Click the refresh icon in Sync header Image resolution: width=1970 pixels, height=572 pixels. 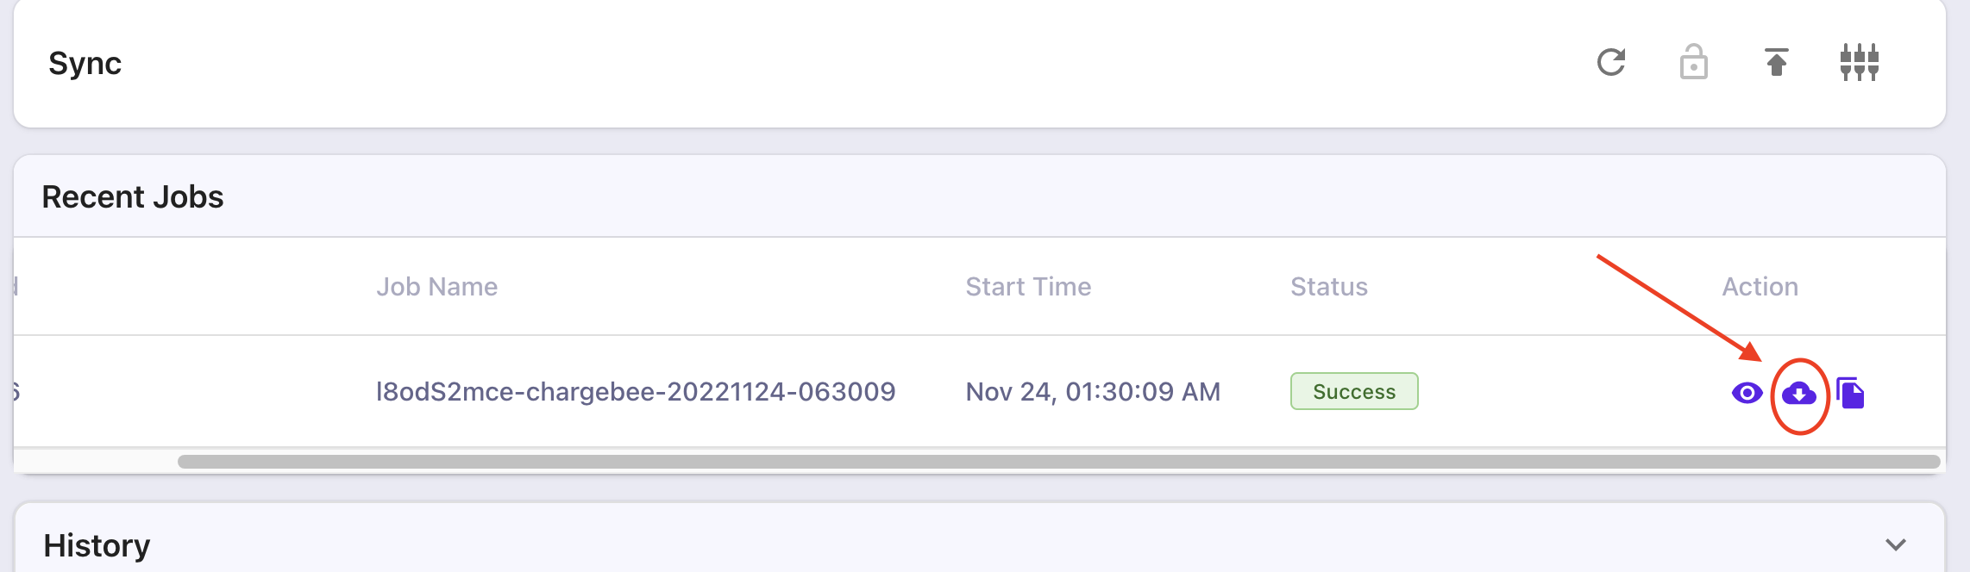pos(1610,62)
